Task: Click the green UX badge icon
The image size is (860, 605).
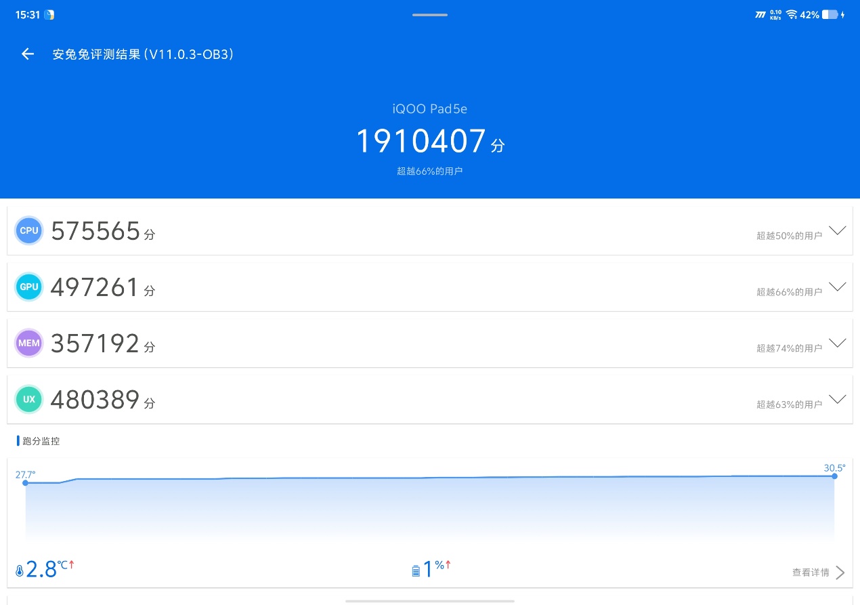Action: tap(29, 400)
